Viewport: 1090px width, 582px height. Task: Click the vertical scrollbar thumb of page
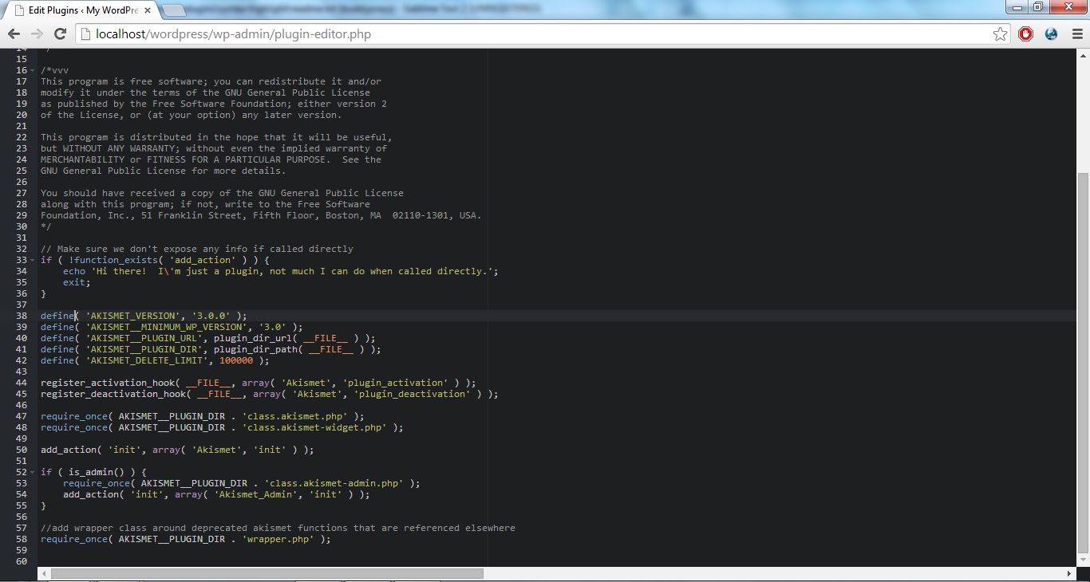click(1083, 361)
